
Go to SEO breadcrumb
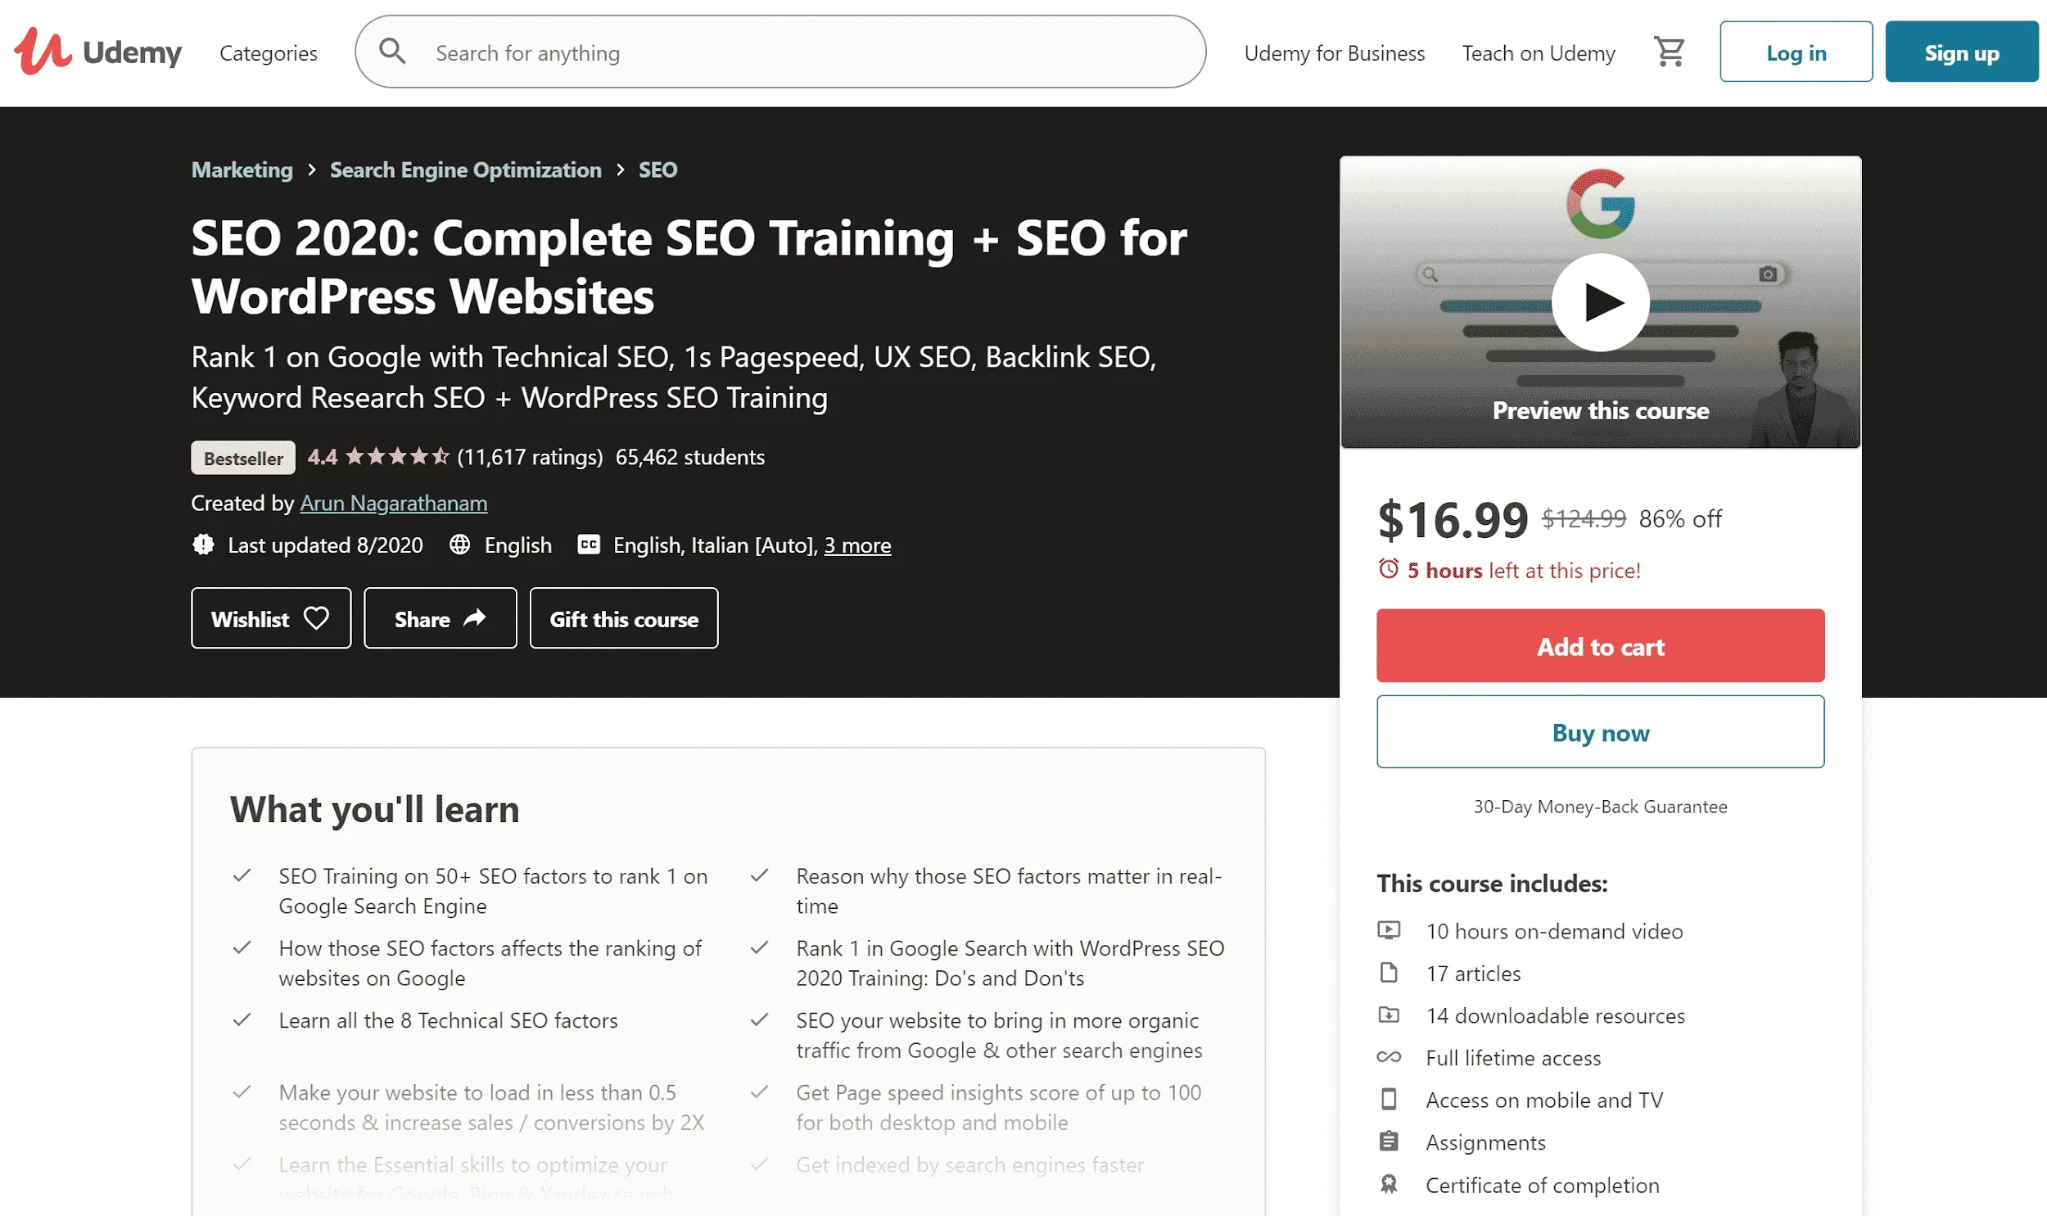[x=657, y=170]
